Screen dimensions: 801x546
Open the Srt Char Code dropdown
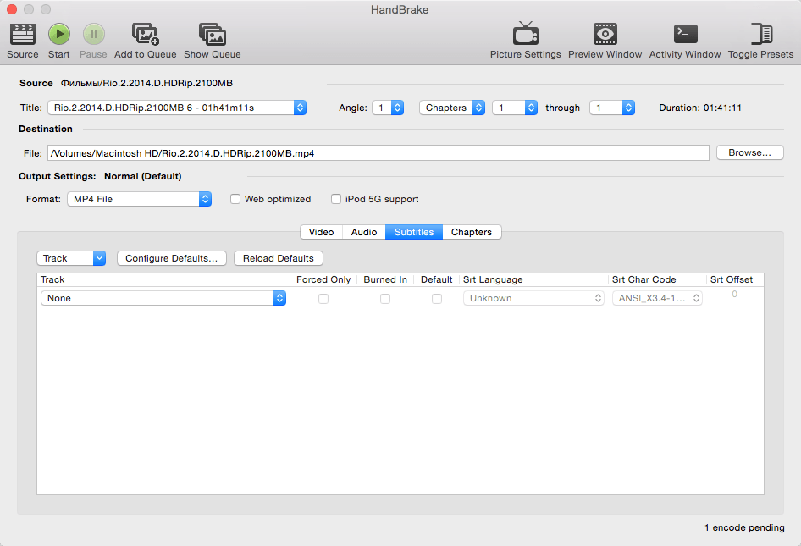click(657, 298)
